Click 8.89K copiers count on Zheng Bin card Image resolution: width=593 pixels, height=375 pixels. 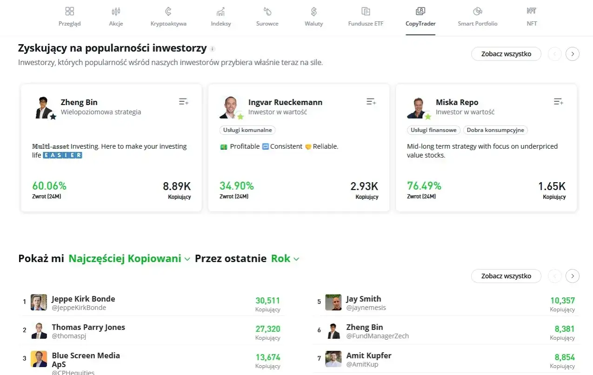(x=177, y=186)
